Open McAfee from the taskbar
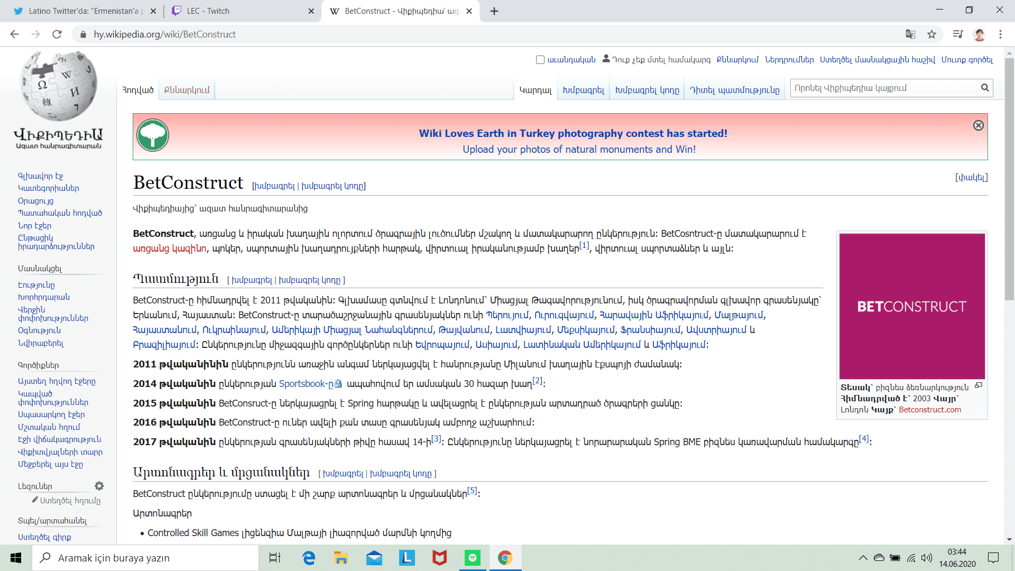Image resolution: width=1015 pixels, height=571 pixels. coord(440,558)
